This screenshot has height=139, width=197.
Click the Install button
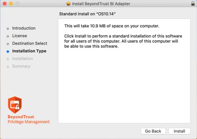[179, 131]
